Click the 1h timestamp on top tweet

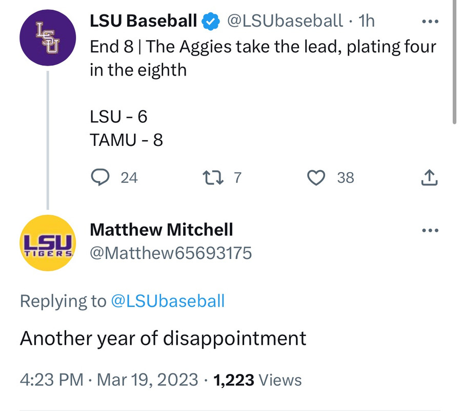click(x=367, y=21)
